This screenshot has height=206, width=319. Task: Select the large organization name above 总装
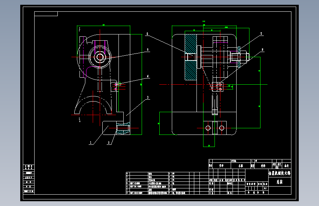pos(280,173)
